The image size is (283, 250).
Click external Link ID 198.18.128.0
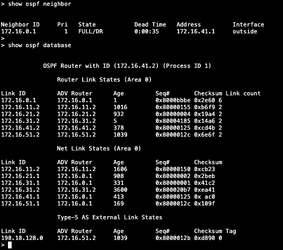click(22, 238)
